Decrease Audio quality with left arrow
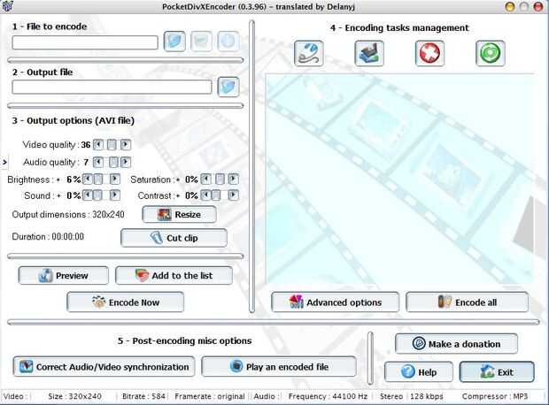549x405 pixels. (98, 162)
